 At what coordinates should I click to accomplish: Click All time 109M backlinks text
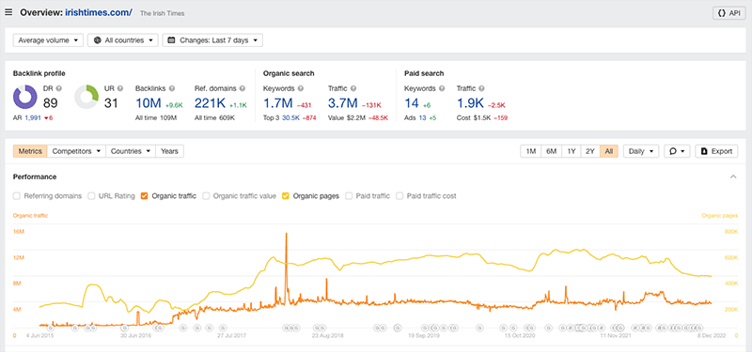coord(155,118)
